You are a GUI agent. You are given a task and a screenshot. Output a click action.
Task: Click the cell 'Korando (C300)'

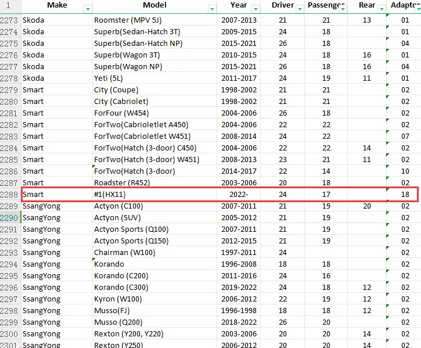tap(154, 287)
